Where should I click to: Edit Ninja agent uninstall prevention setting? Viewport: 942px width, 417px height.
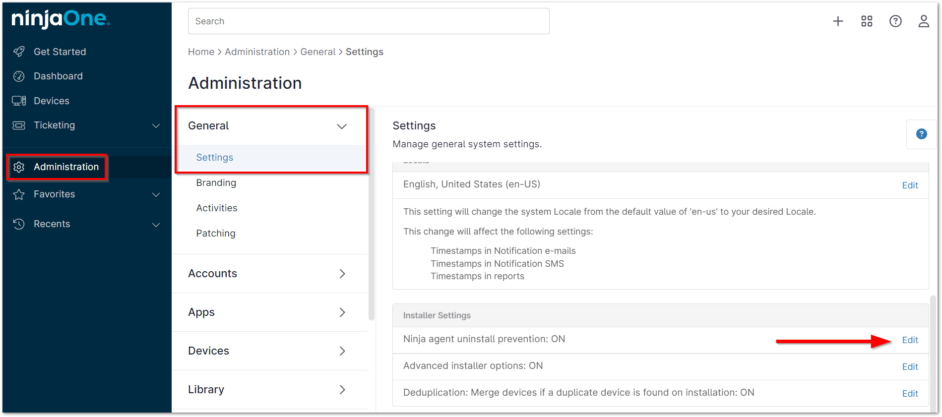(x=910, y=340)
